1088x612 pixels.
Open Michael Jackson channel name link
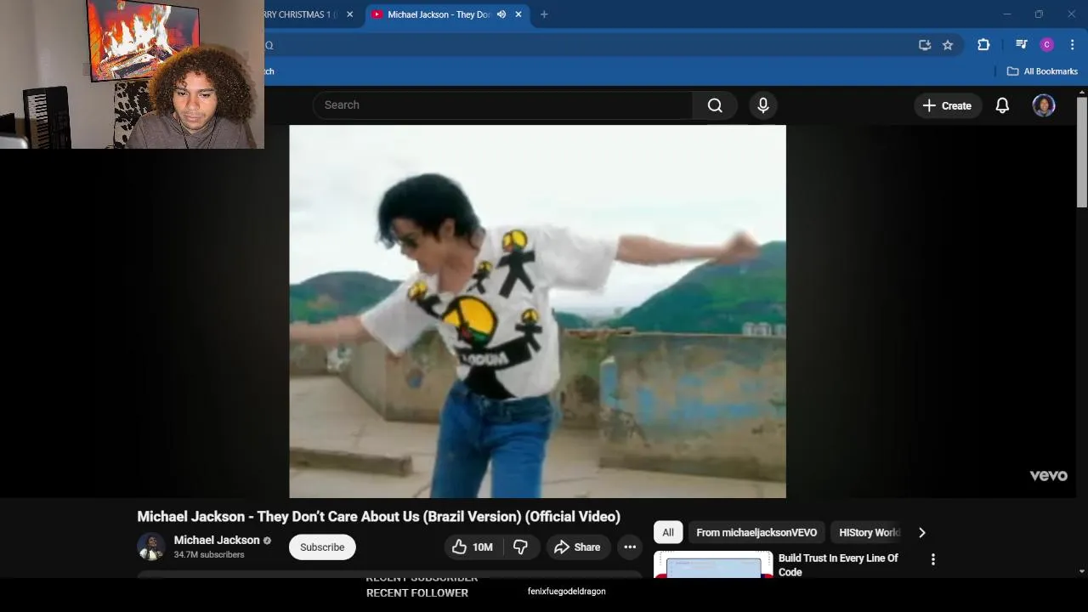(x=217, y=540)
